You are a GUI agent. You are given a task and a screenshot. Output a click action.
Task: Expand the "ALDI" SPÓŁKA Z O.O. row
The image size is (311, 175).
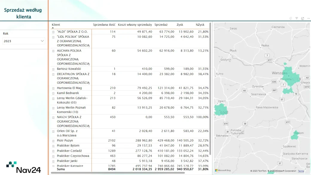tap(53, 32)
